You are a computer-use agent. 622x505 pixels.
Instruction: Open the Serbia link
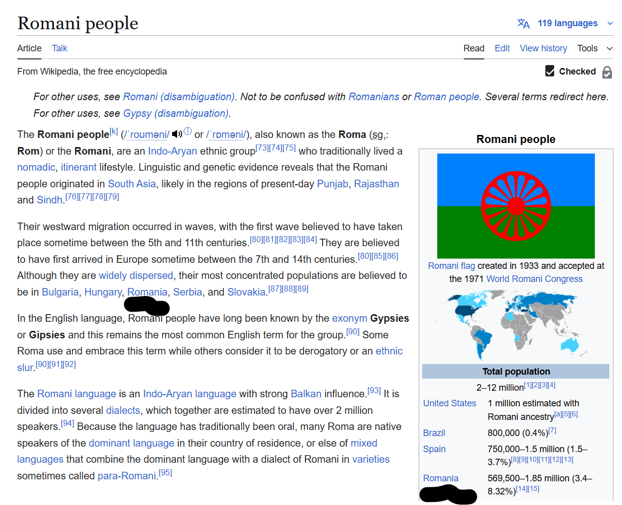188,292
